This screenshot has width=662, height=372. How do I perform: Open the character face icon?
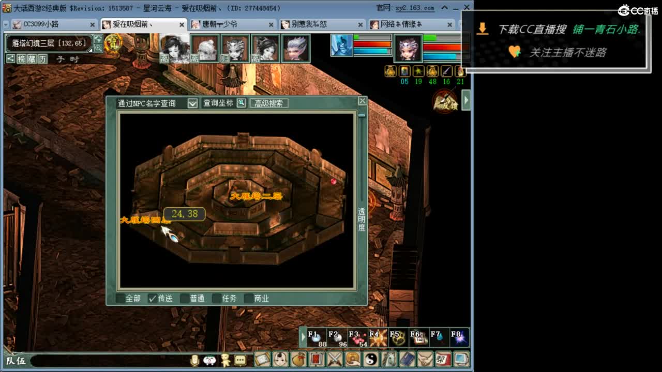(280, 359)
